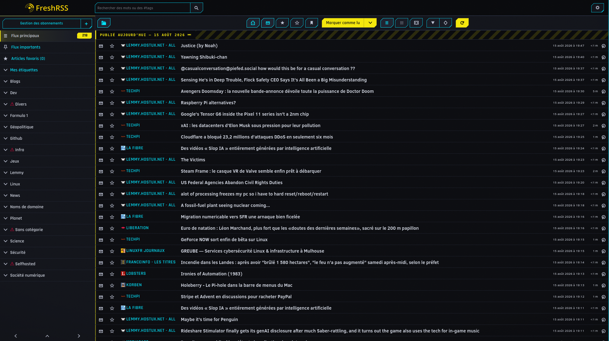Toggle read envelope for 'Avengers Doomsday' article
Viewport: 609px width, 341px height.
click(101, 92)
